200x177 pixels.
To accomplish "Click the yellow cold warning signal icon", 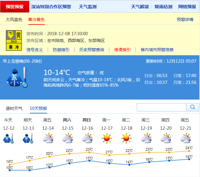I will 14,40.
